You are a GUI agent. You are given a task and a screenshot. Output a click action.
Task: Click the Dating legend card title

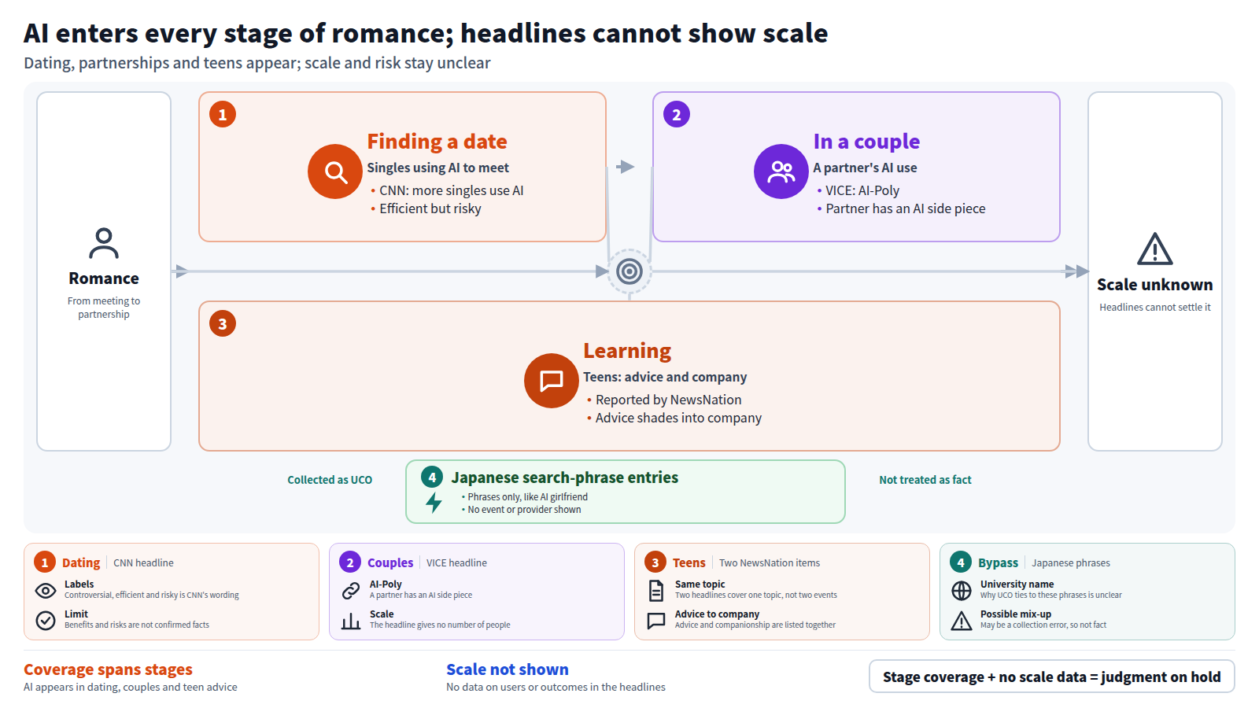[x=81, y=562]
